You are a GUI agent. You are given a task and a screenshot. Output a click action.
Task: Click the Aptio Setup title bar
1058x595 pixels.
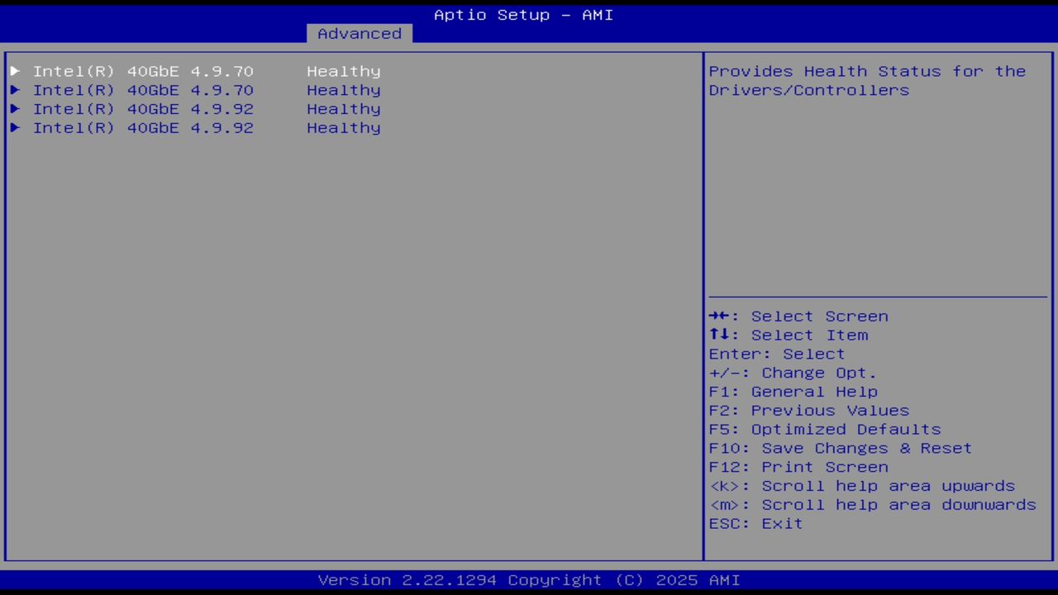[x=522, y=14]
